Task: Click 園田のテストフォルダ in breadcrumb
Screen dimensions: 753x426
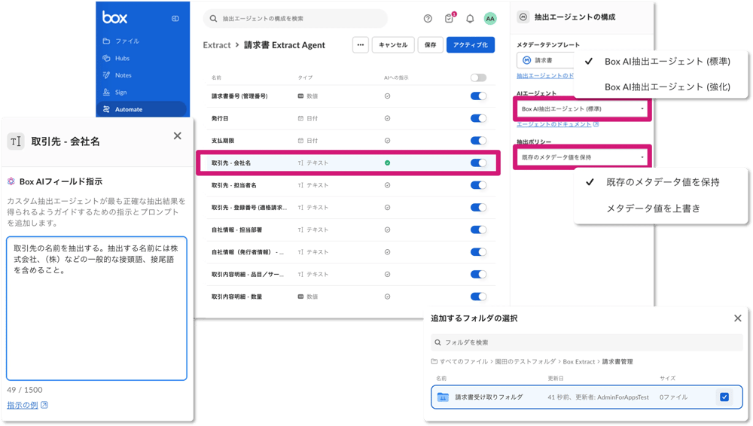Action: [x=525, y=361]
